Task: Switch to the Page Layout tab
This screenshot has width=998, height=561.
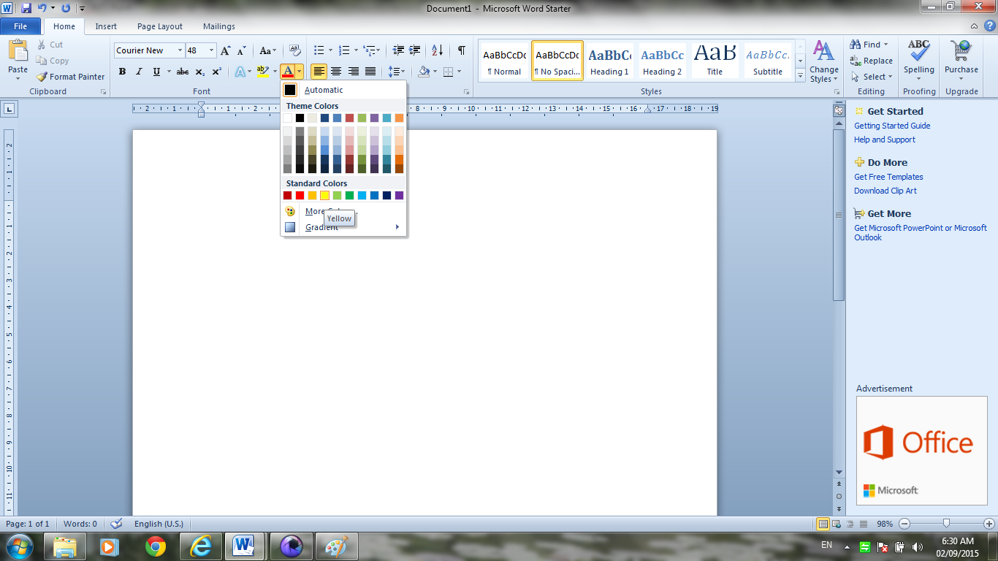Action: [x=160, y=26]
